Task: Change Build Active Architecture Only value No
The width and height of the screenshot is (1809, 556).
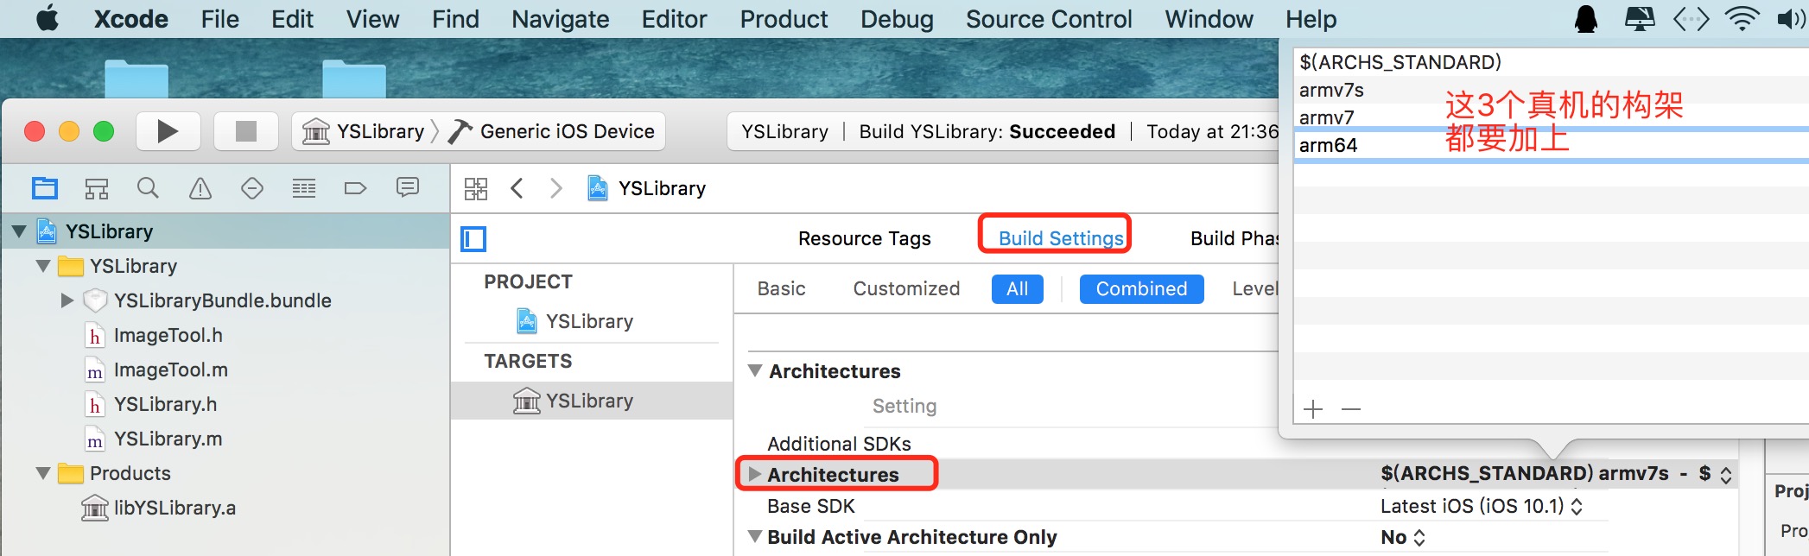Action: click(x=1403, y=537)
